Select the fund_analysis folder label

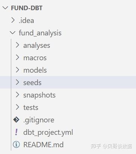(x=40, y=33)
